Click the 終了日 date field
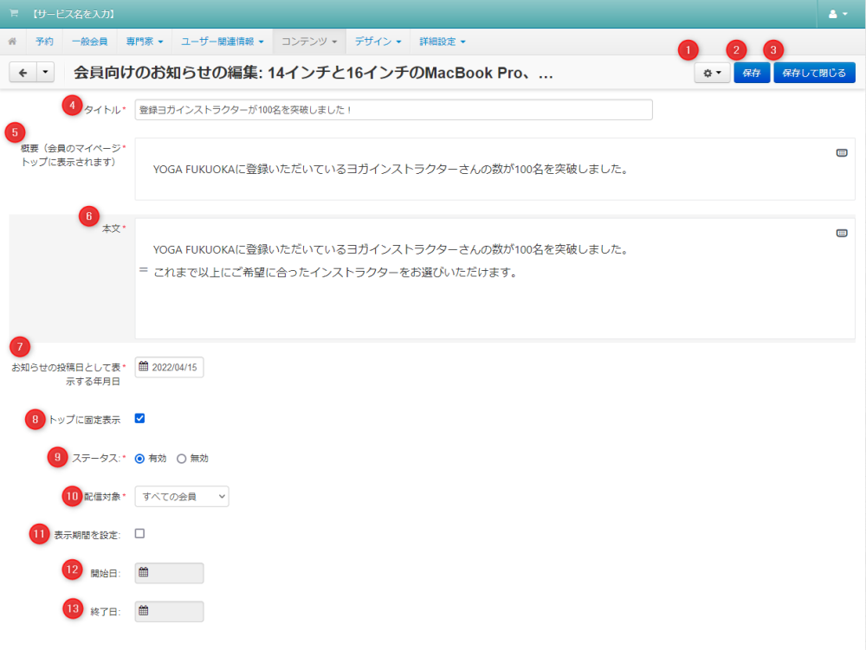Viewport: 866px width, 650px height. click(x=169, y=611)
